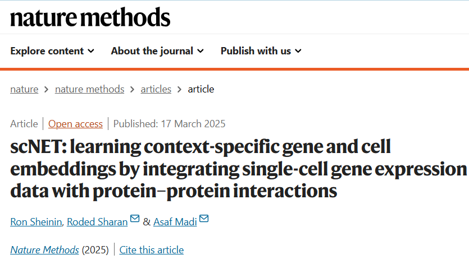The image size is (469, 264).
Task: Open the Explore content menu
Action: click(x=47, y=51)
